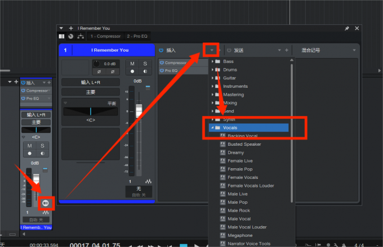Select Megaphone FX chain preset
The height and width of the screenshot is (247, 383).
point(240,235)
